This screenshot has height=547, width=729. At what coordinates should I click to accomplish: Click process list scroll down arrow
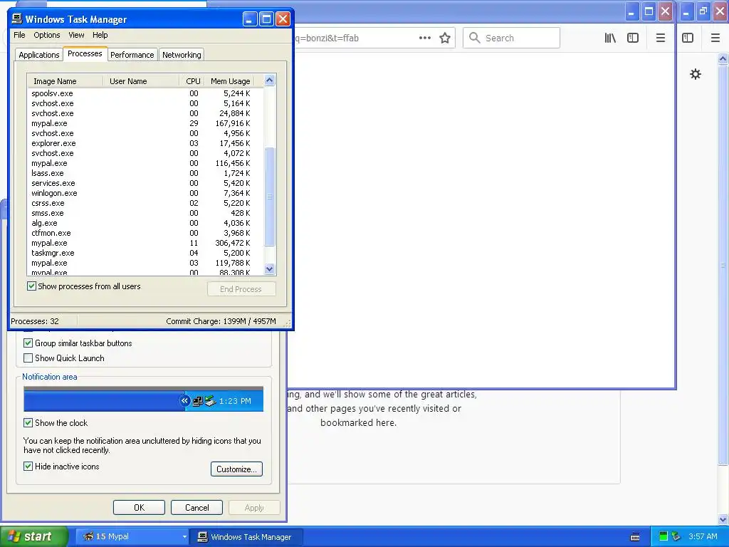click(x=270, y=269)
